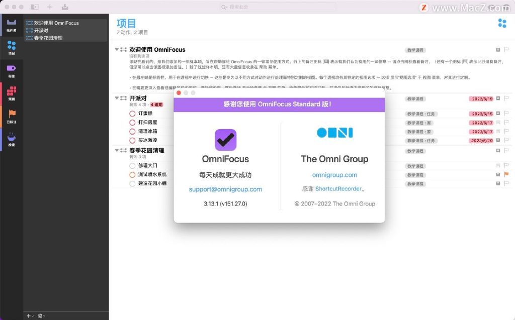The height and width of the screenshot is (320, 515).
Task: Unflag the orange flag on 测试喷水系统
Action: click(x=506, y=174)
